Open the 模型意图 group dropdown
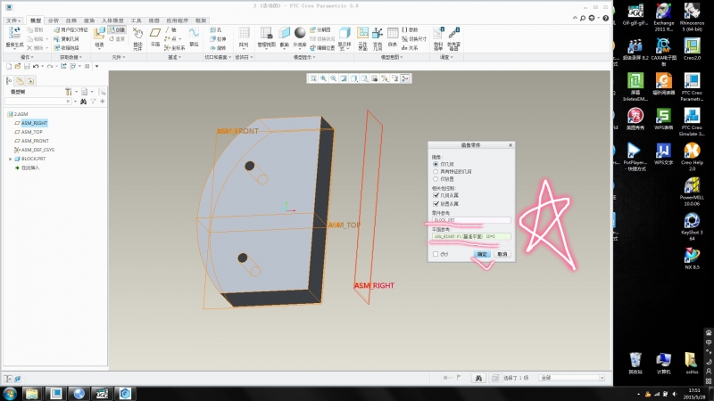Screen dimensions: 714x401 tap(392, 57)
